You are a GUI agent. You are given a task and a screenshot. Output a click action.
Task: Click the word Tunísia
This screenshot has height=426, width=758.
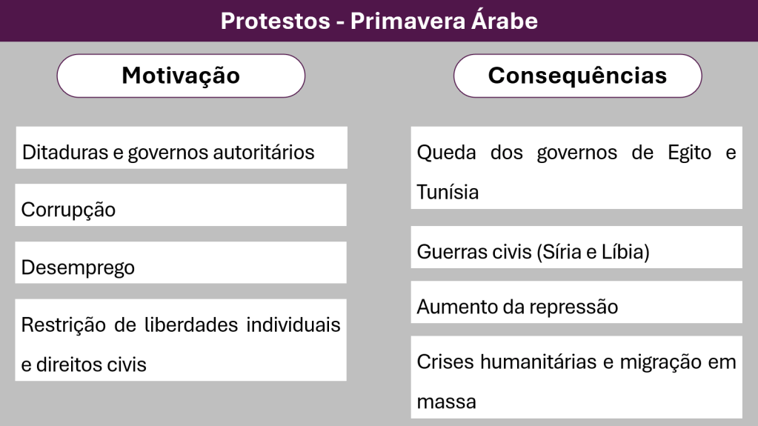pos(448,193)
